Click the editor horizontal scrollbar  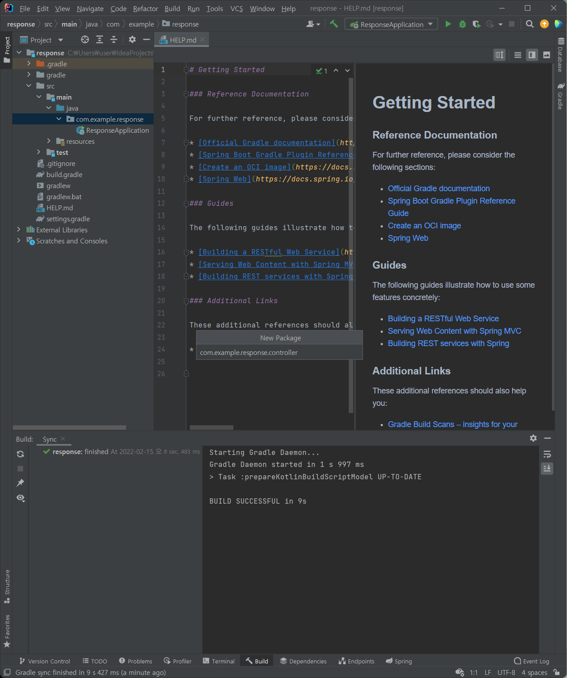211,428
